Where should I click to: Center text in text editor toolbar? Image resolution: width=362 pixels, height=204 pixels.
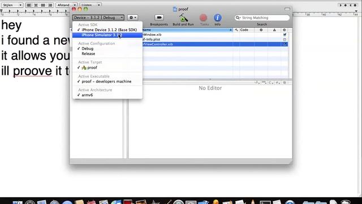[x=36, y=5]
